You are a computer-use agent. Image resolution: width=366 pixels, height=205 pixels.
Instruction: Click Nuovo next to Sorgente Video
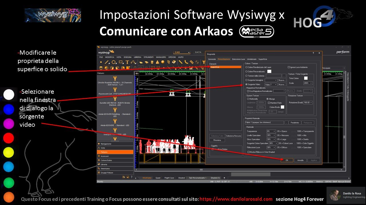click(282, 85)
